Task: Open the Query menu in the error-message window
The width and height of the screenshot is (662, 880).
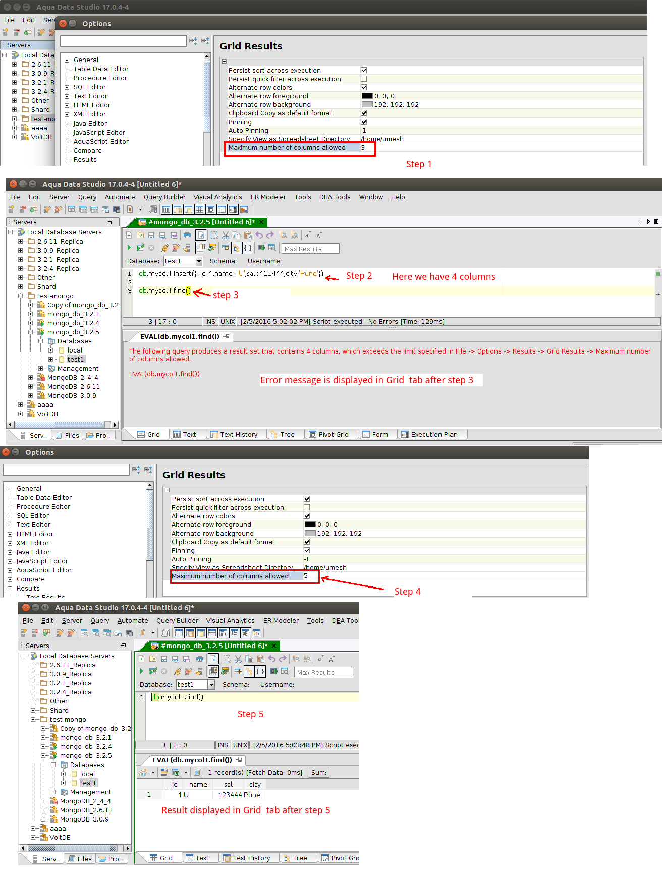Action: [x=87, y=197]
